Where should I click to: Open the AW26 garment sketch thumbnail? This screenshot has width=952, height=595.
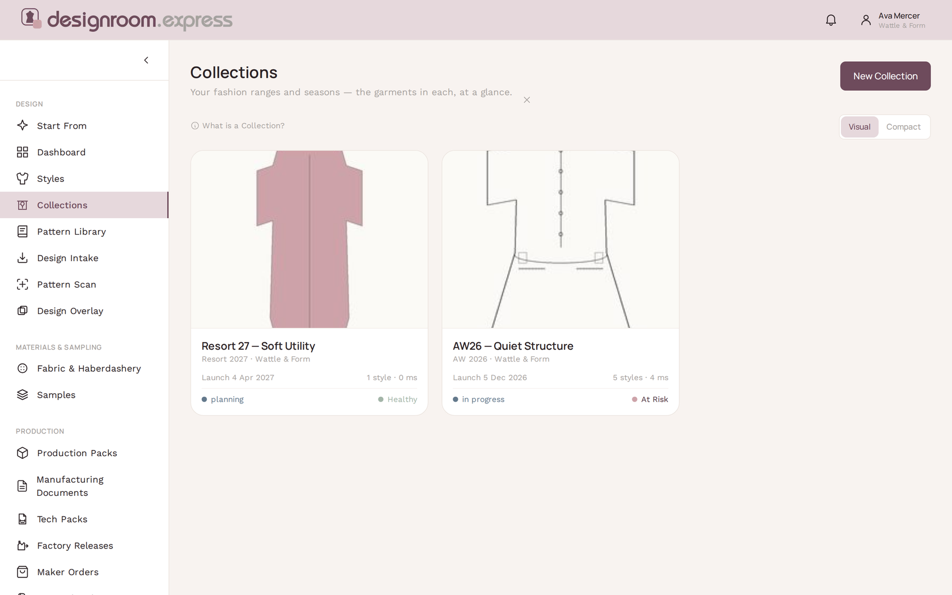coord(560,239)
